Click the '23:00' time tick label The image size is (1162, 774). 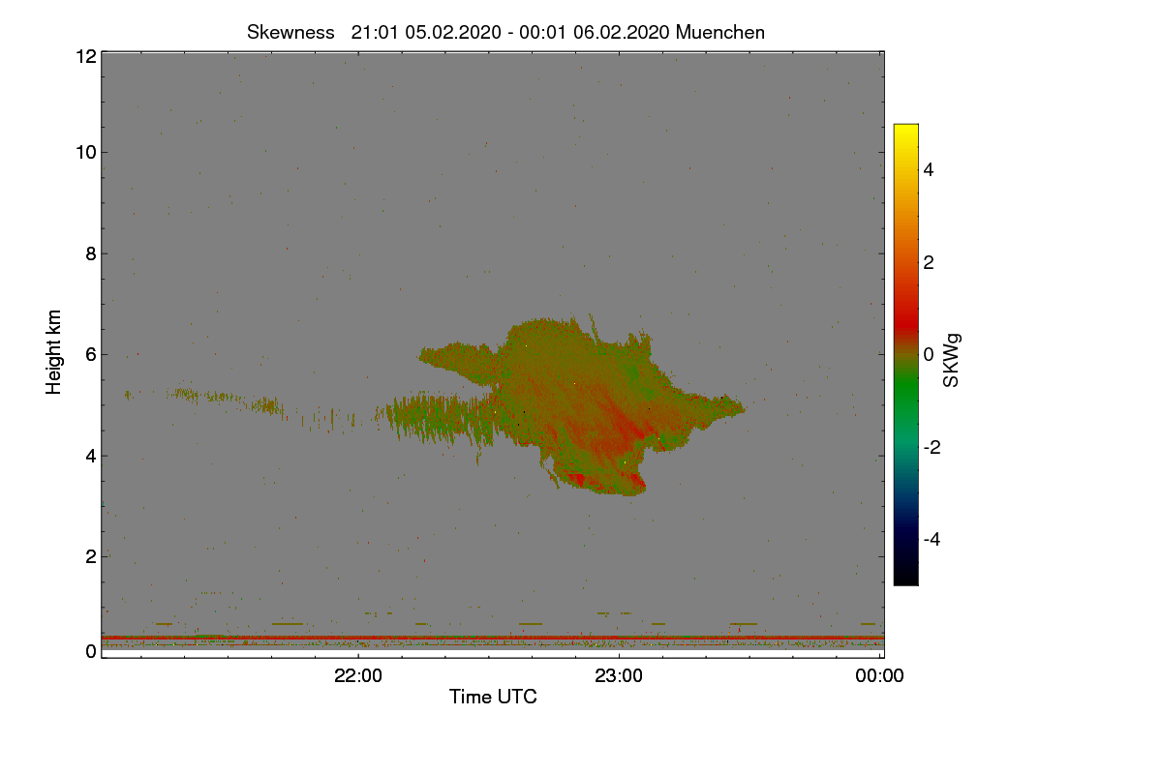[619, 676]
